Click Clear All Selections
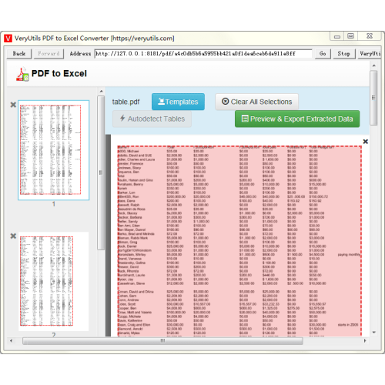The image size is (385, 385). (256, 102)
